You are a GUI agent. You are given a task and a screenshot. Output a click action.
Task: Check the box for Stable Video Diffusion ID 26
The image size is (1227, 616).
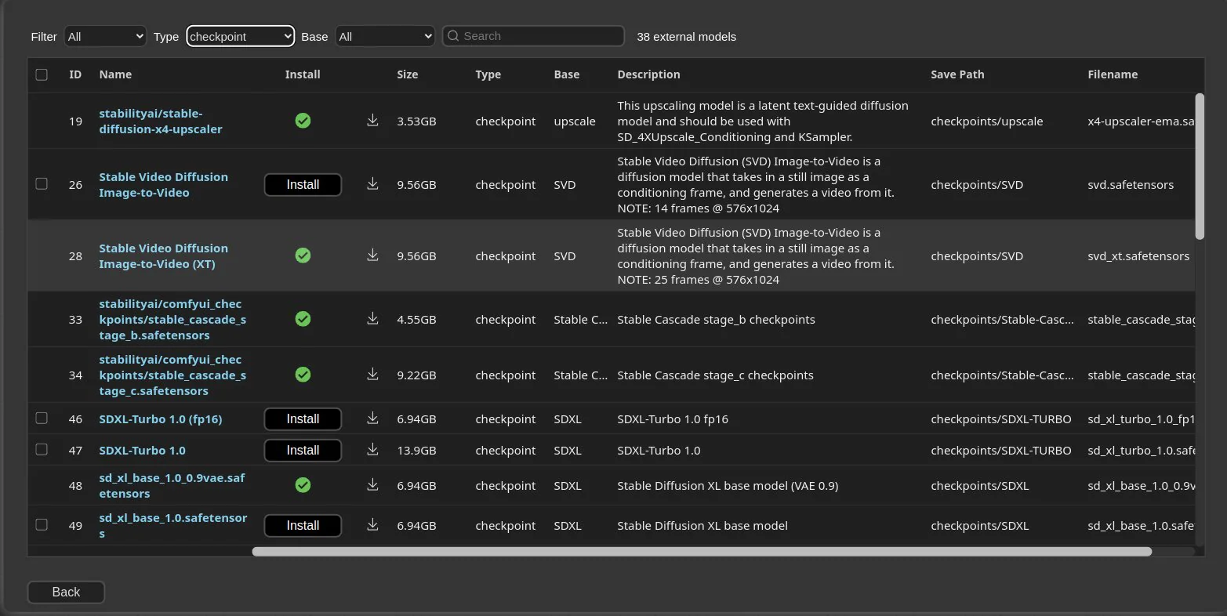[42, 183]
